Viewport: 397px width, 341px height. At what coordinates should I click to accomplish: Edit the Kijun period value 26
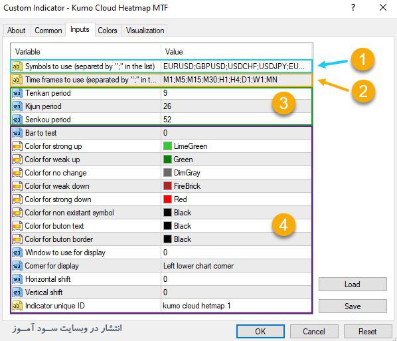point(236,106)
